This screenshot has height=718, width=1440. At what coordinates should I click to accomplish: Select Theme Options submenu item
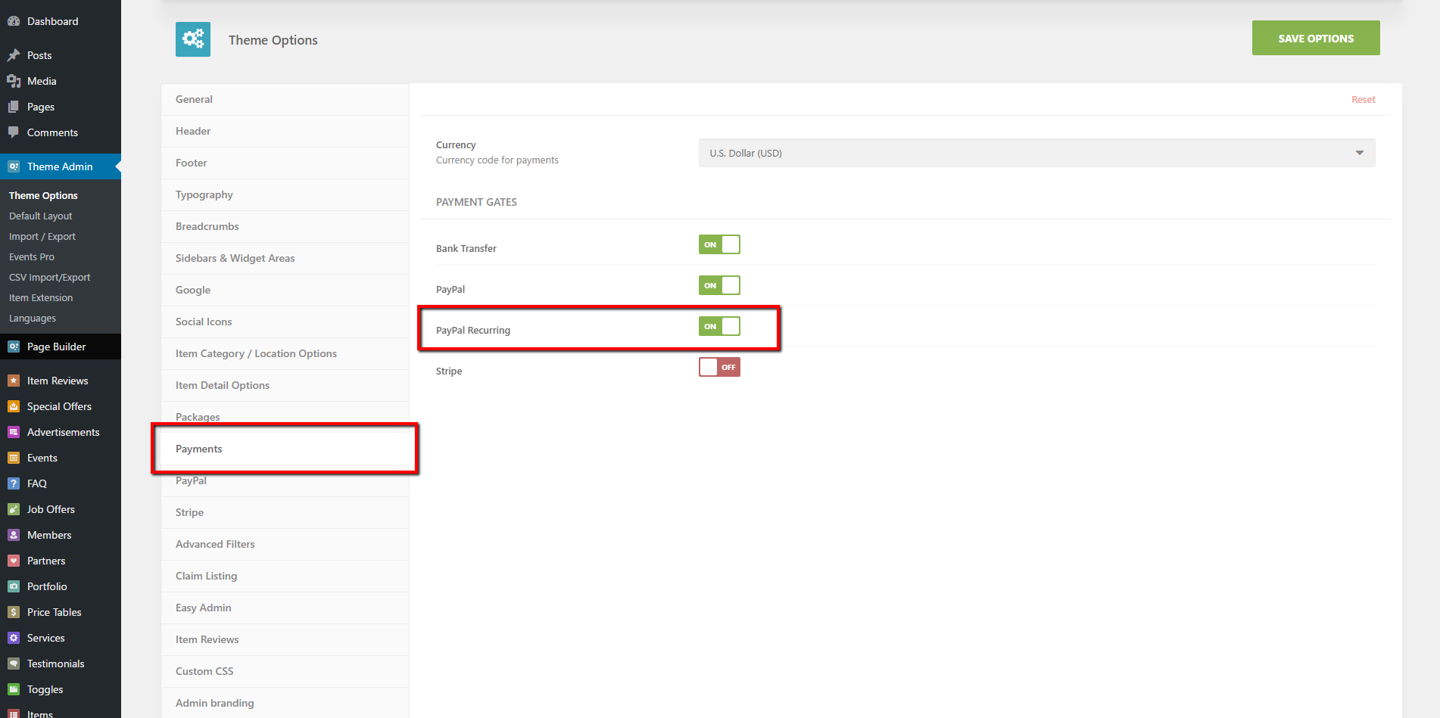(x=43, y=196)
